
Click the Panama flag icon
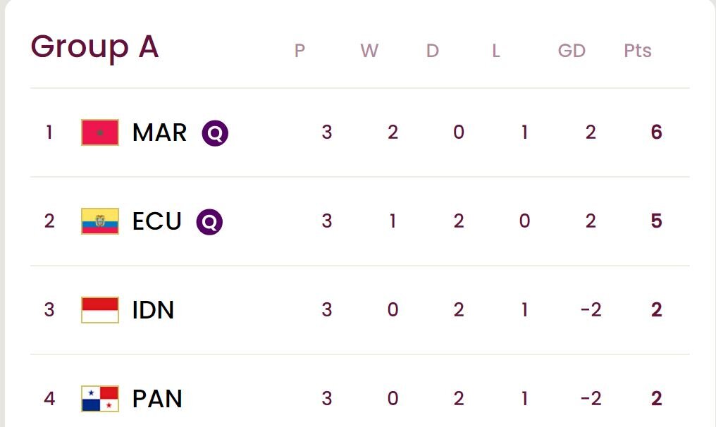100,399
